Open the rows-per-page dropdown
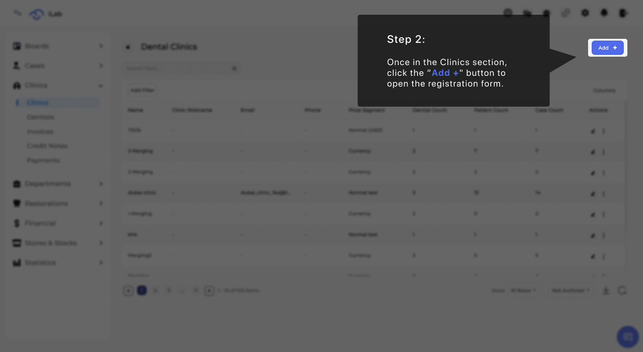The height and width of the screenshot is (352, 643). (524, 290)
